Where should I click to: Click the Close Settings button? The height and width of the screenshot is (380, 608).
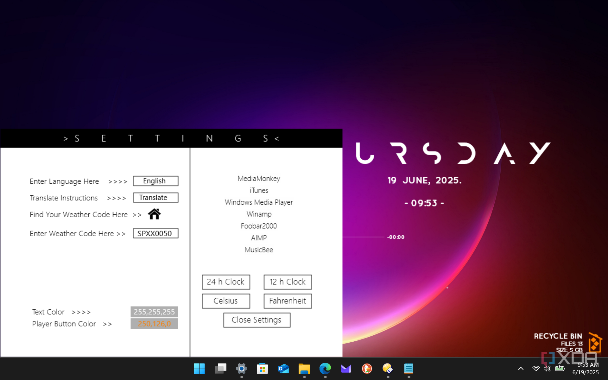pyautogui.click(x=256, y=320)
